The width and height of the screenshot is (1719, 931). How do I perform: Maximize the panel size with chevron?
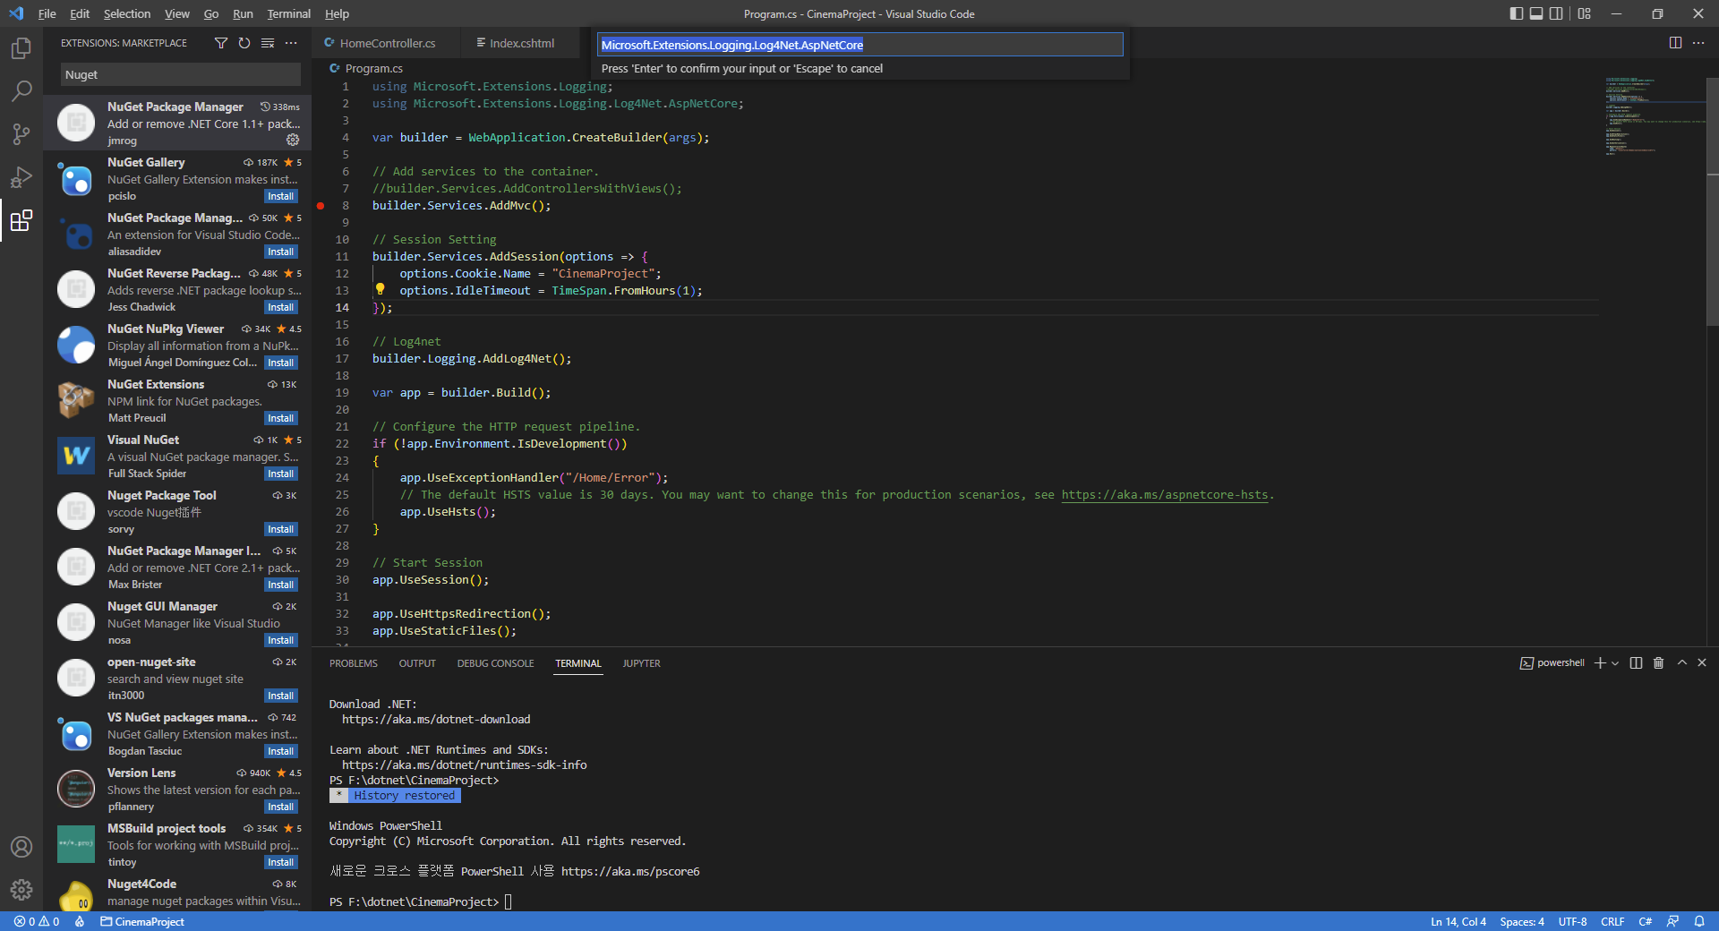pyautogui.click(x=1682, y=663)
